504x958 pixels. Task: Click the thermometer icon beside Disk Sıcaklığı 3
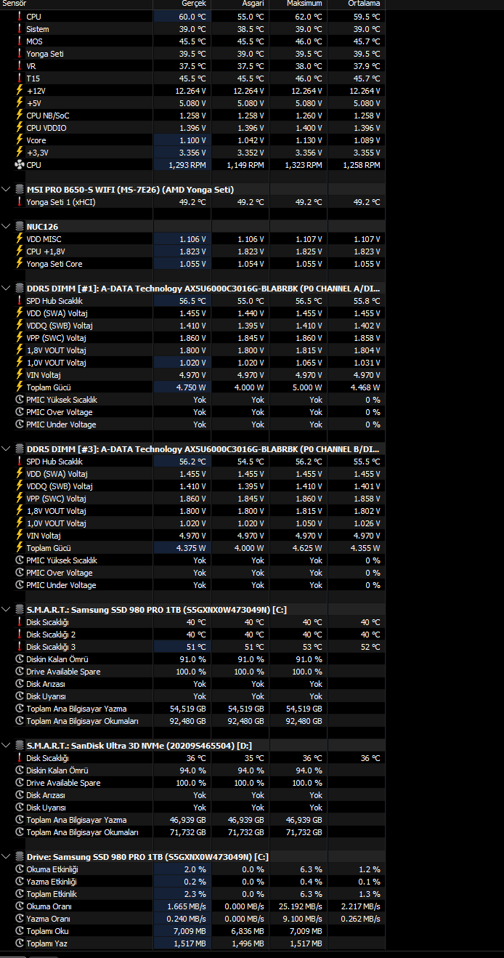pos(19,647)
